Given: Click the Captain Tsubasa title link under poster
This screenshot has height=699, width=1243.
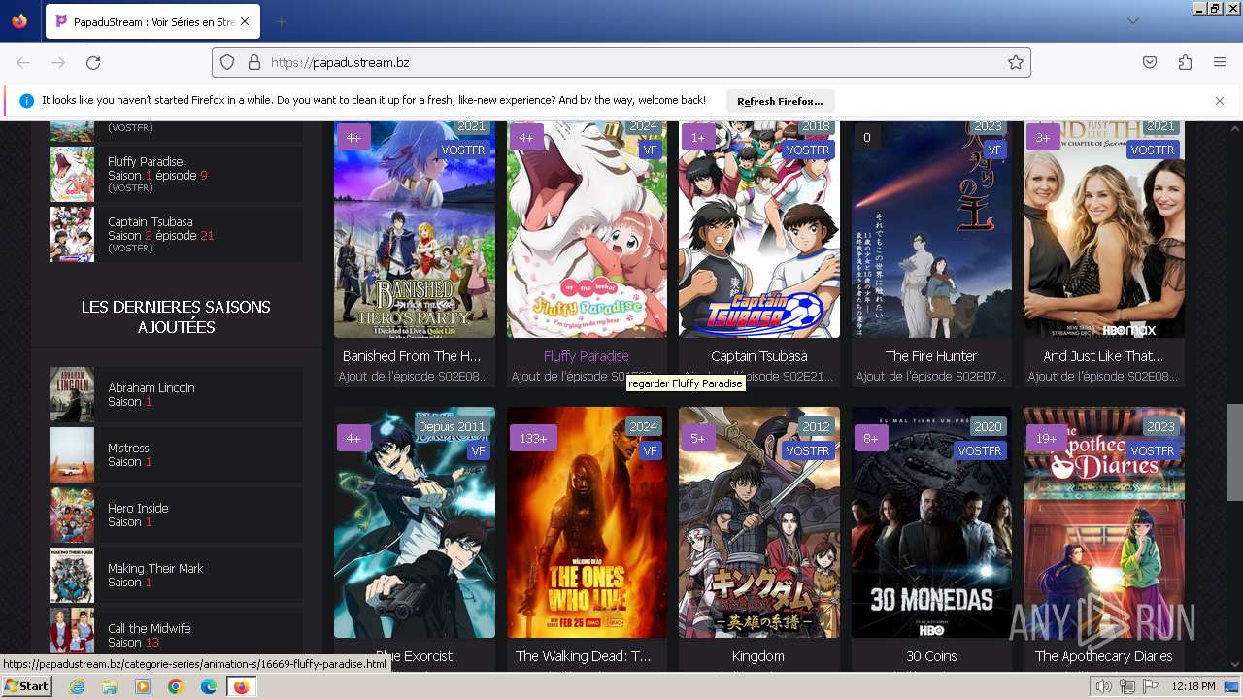Looking at the screenshot, I should pos(759,356).
